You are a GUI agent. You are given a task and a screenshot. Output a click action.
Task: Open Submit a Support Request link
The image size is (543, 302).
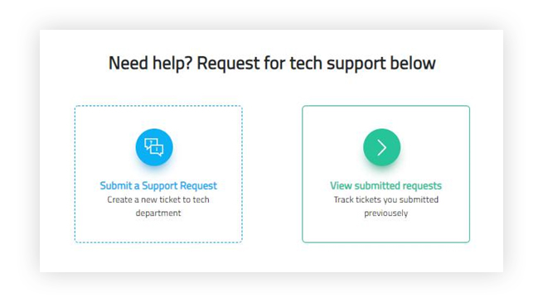click(x=158, y=185)
